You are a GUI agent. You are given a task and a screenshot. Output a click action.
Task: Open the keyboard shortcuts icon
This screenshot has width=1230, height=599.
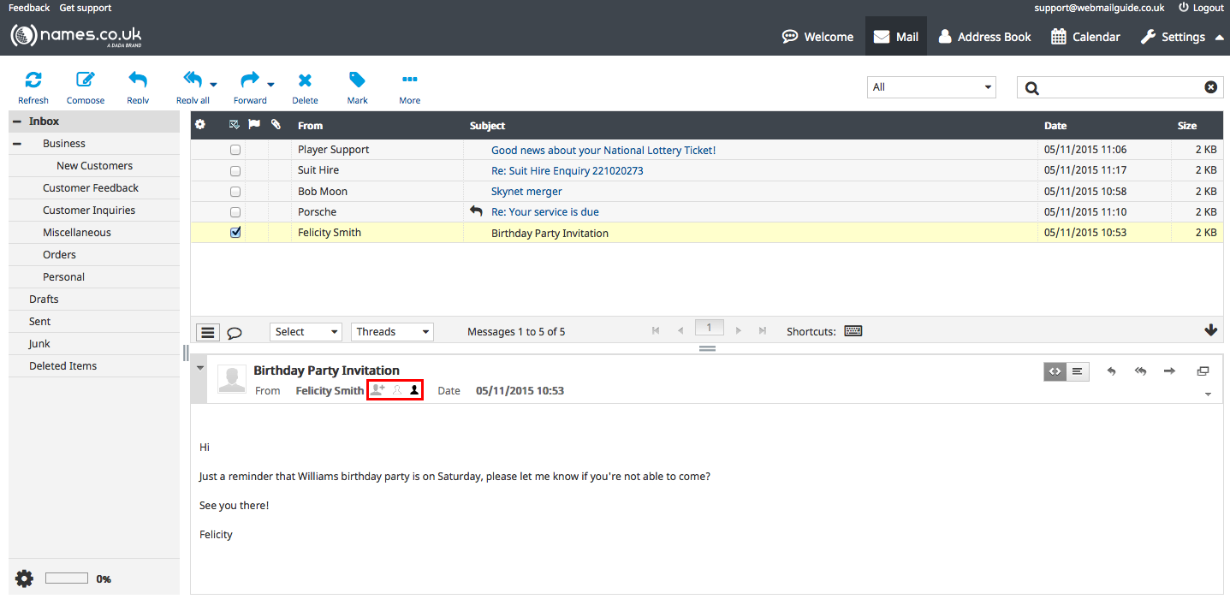tap(853, 331)
